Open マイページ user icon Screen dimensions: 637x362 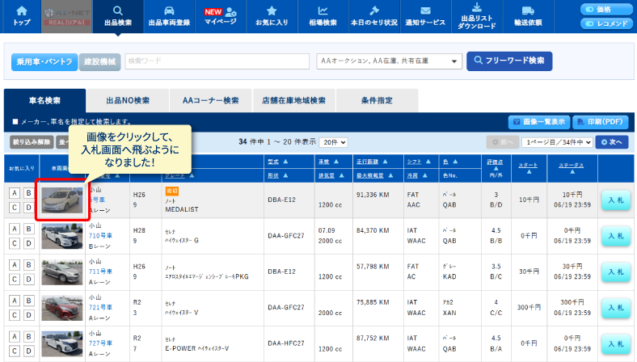(x=231, y=12)
